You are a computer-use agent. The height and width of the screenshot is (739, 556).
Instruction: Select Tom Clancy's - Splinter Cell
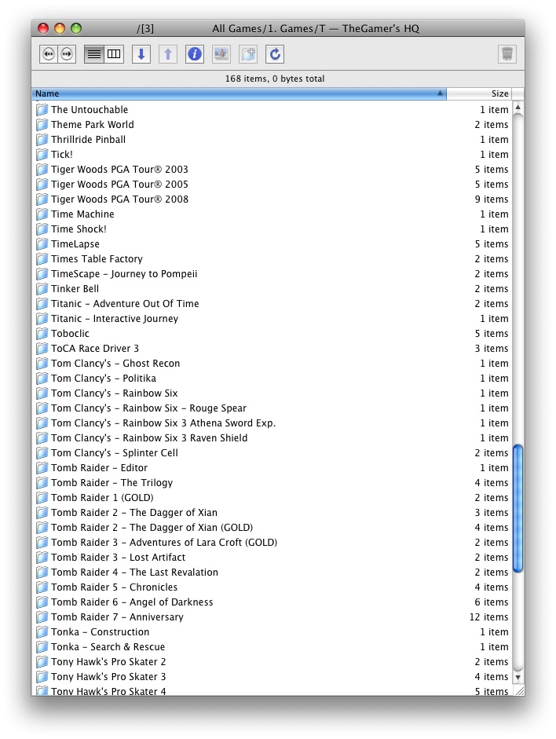[x=115, y=453]
